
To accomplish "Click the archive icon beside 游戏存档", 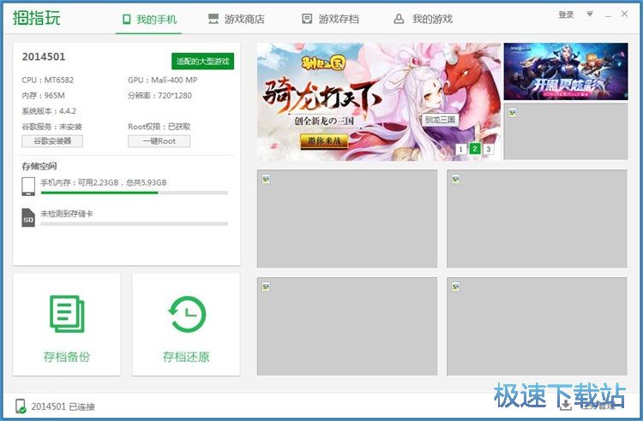I will click(307, 19).
